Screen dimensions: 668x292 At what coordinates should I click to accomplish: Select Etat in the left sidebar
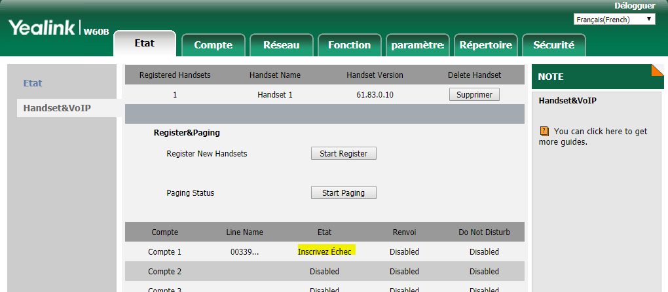(33, 83)
